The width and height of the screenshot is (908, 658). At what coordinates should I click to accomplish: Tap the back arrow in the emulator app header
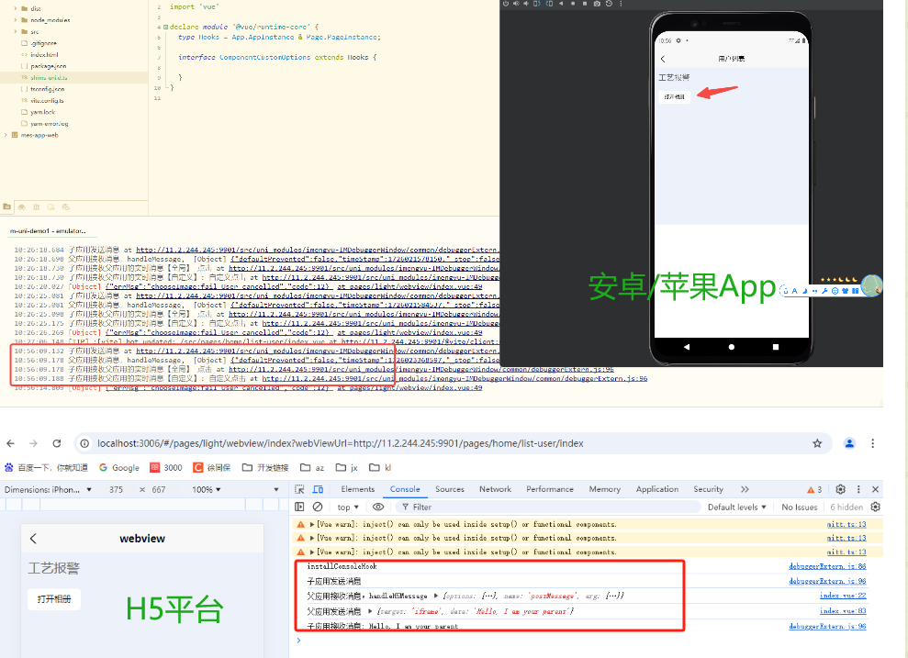point(663,59)
